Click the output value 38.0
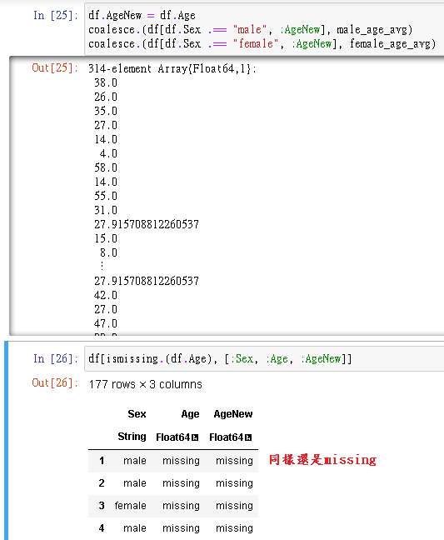 coord(106,82)
